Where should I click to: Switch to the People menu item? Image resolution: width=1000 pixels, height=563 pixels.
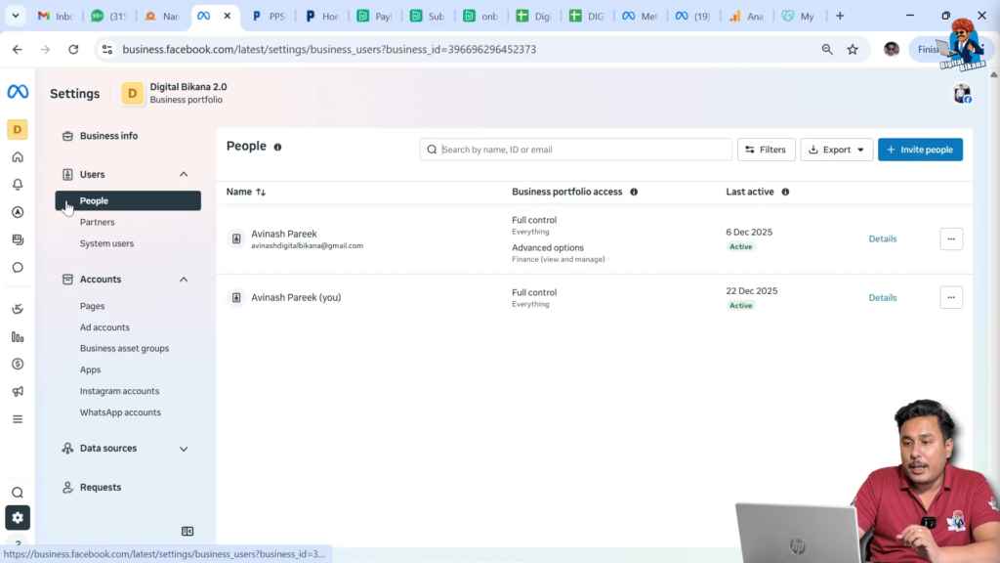coord(94,200)
